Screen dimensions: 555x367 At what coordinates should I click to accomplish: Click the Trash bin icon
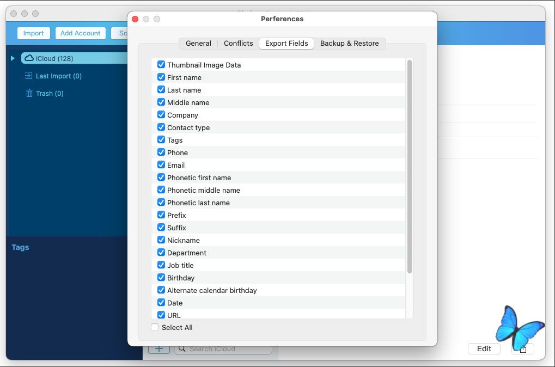[x=29, y=93]
